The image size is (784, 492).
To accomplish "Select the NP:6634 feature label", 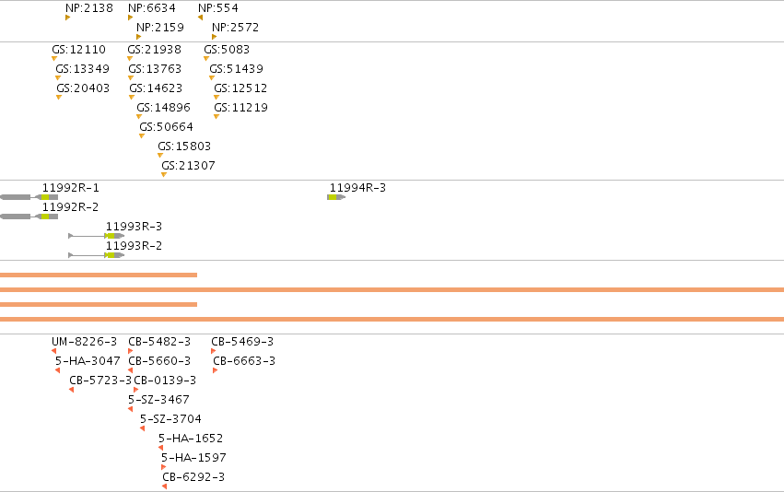I will 151,8.
